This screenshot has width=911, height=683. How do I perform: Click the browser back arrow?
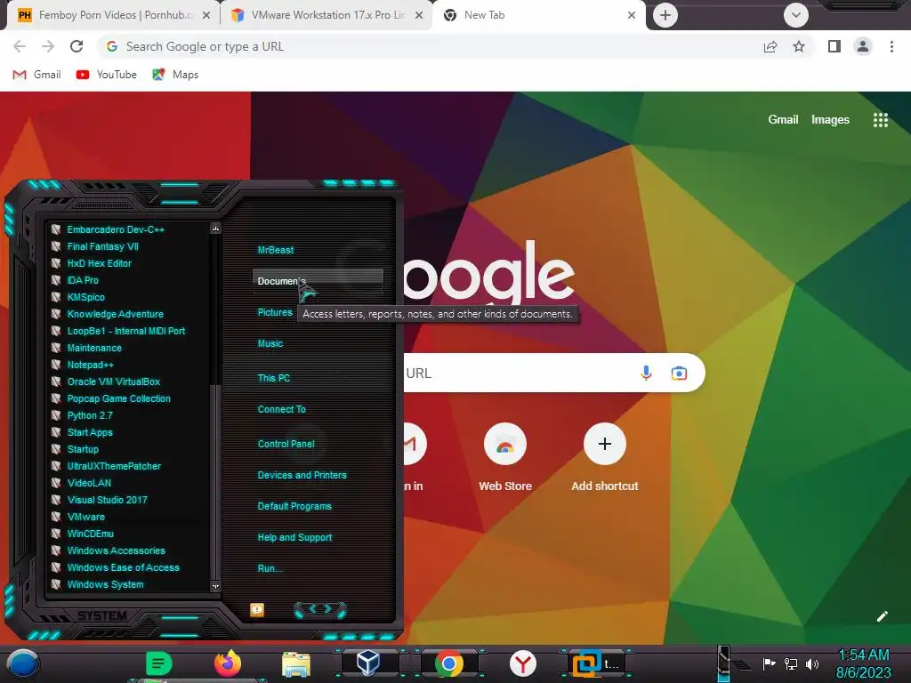[x=20, y=46]
